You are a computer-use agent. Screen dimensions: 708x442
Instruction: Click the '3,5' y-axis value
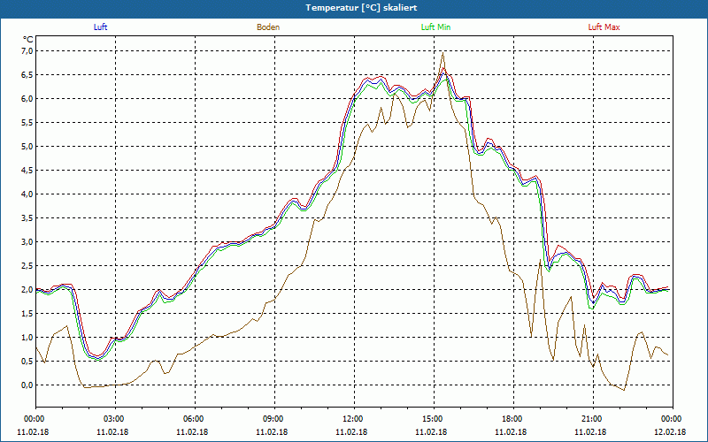tap(27, 218)
